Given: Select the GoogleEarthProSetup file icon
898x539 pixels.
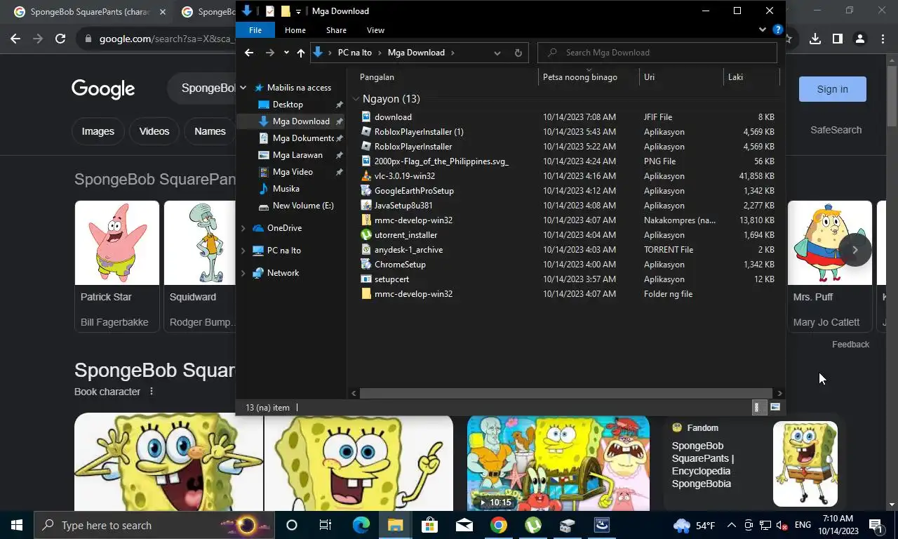Looking at the screenshot, I should (366, 191).
